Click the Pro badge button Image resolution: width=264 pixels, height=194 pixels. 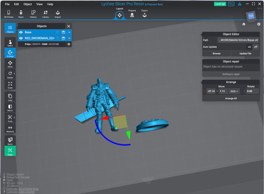point(231,4)
